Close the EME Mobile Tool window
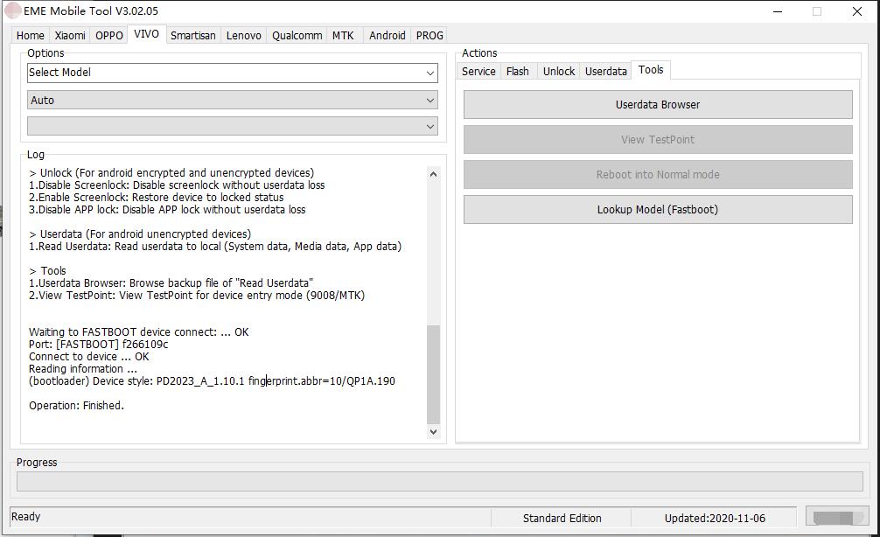880x537 pixels. (x=857, y=11)
